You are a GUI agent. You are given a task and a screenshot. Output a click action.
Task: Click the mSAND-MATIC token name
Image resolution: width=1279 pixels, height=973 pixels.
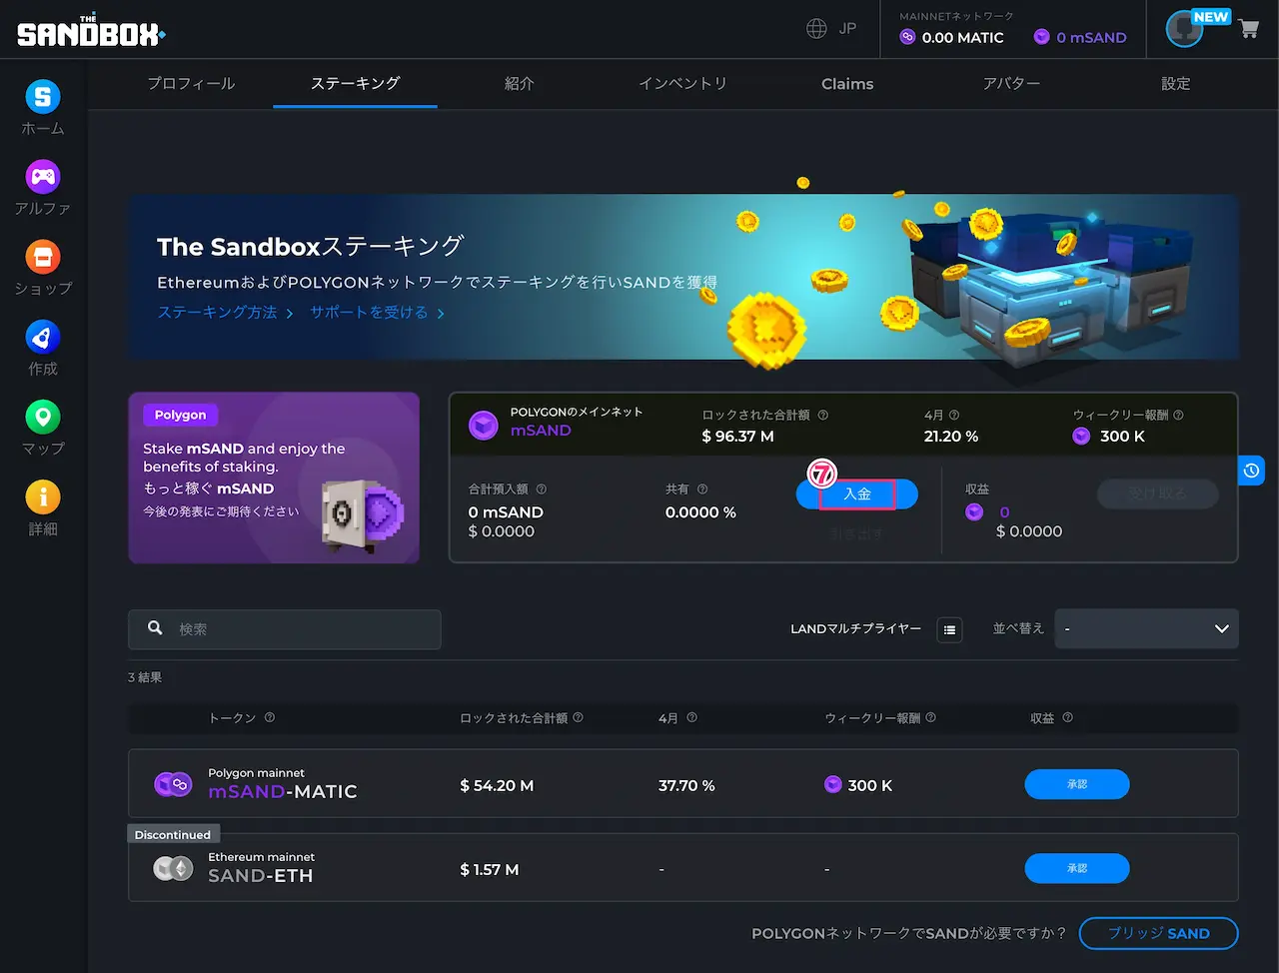[x=283, y=791]
